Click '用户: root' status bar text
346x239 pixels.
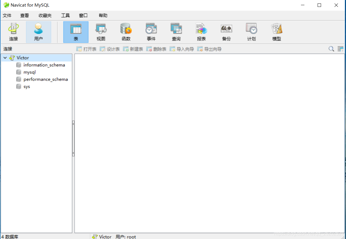(x=126, y=237)
